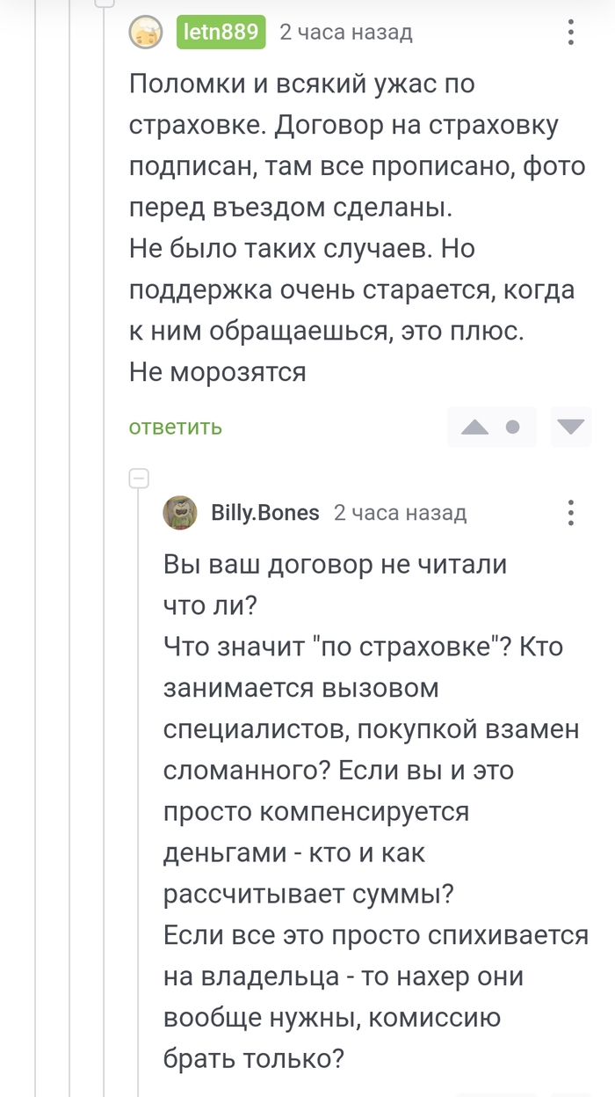Downvote letn889's comment

pyautogui.click(x=571, y=428)
